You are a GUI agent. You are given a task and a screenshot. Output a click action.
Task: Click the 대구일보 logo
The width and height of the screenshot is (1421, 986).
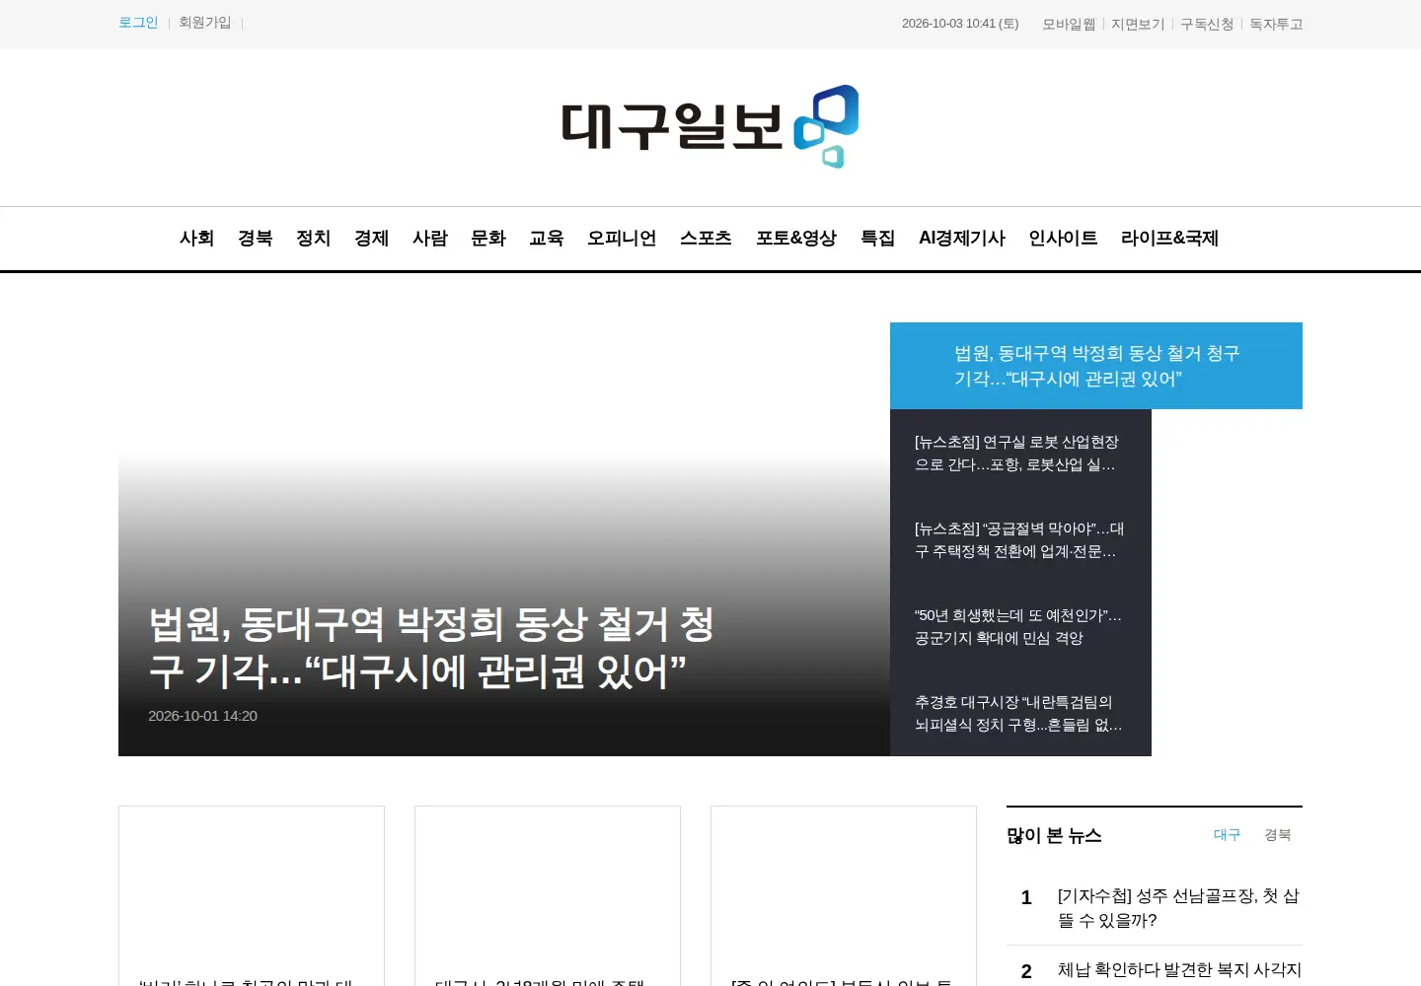[710, 127]
